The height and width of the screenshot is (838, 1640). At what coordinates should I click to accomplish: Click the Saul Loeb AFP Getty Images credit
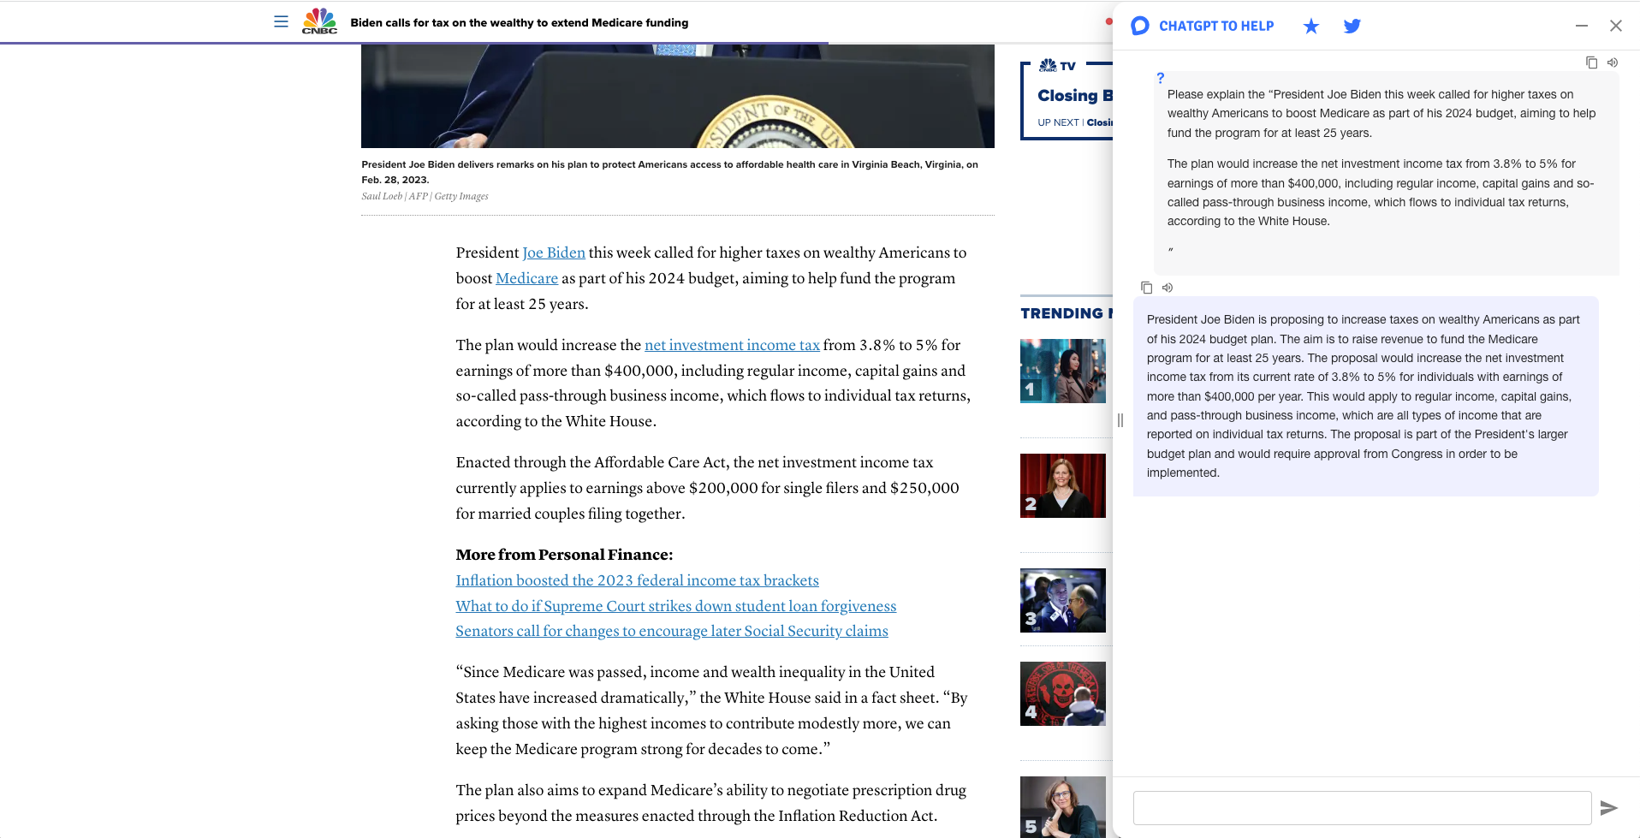425,196
